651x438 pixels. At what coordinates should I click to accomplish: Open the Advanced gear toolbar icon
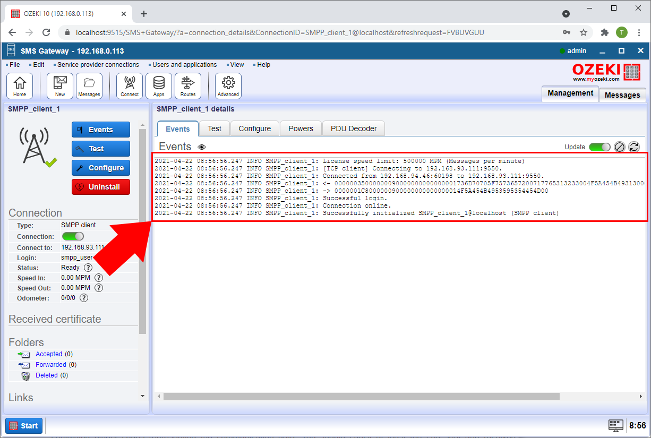(228, 86)
